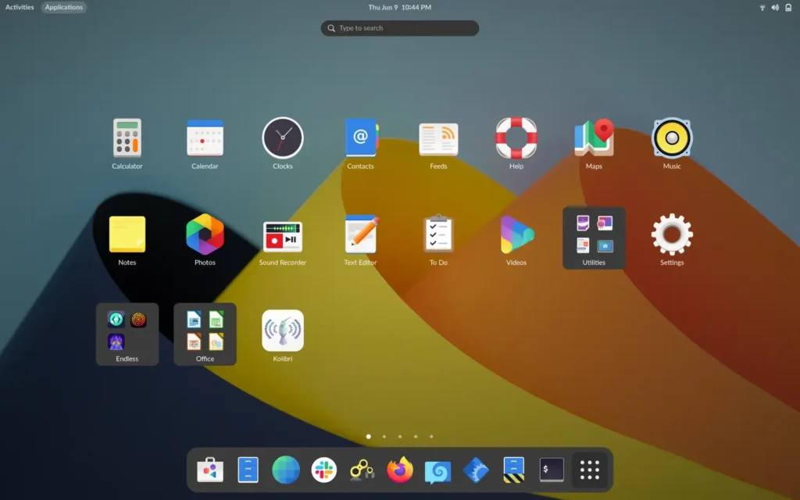Viewport: 800px width, 500px height.
Task: Launch the Text Editor
Action: tap(361, 234)
